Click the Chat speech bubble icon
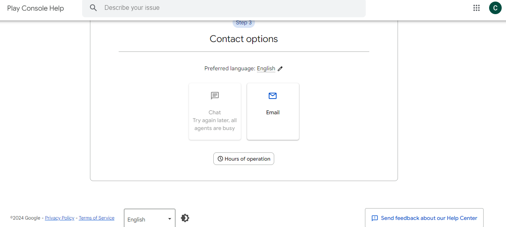506x227 pixels. [215, 95]
